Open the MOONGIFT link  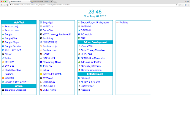pos(49,86)
